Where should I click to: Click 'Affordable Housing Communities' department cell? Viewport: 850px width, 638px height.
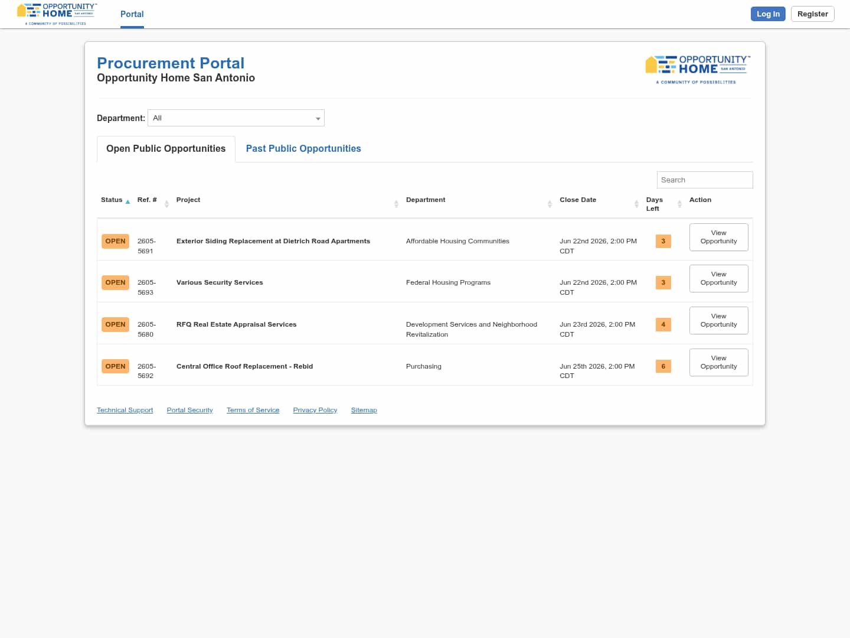[x=457, y=241]
